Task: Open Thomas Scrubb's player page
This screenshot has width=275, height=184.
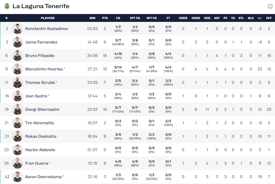Action: tap(40, 82)
